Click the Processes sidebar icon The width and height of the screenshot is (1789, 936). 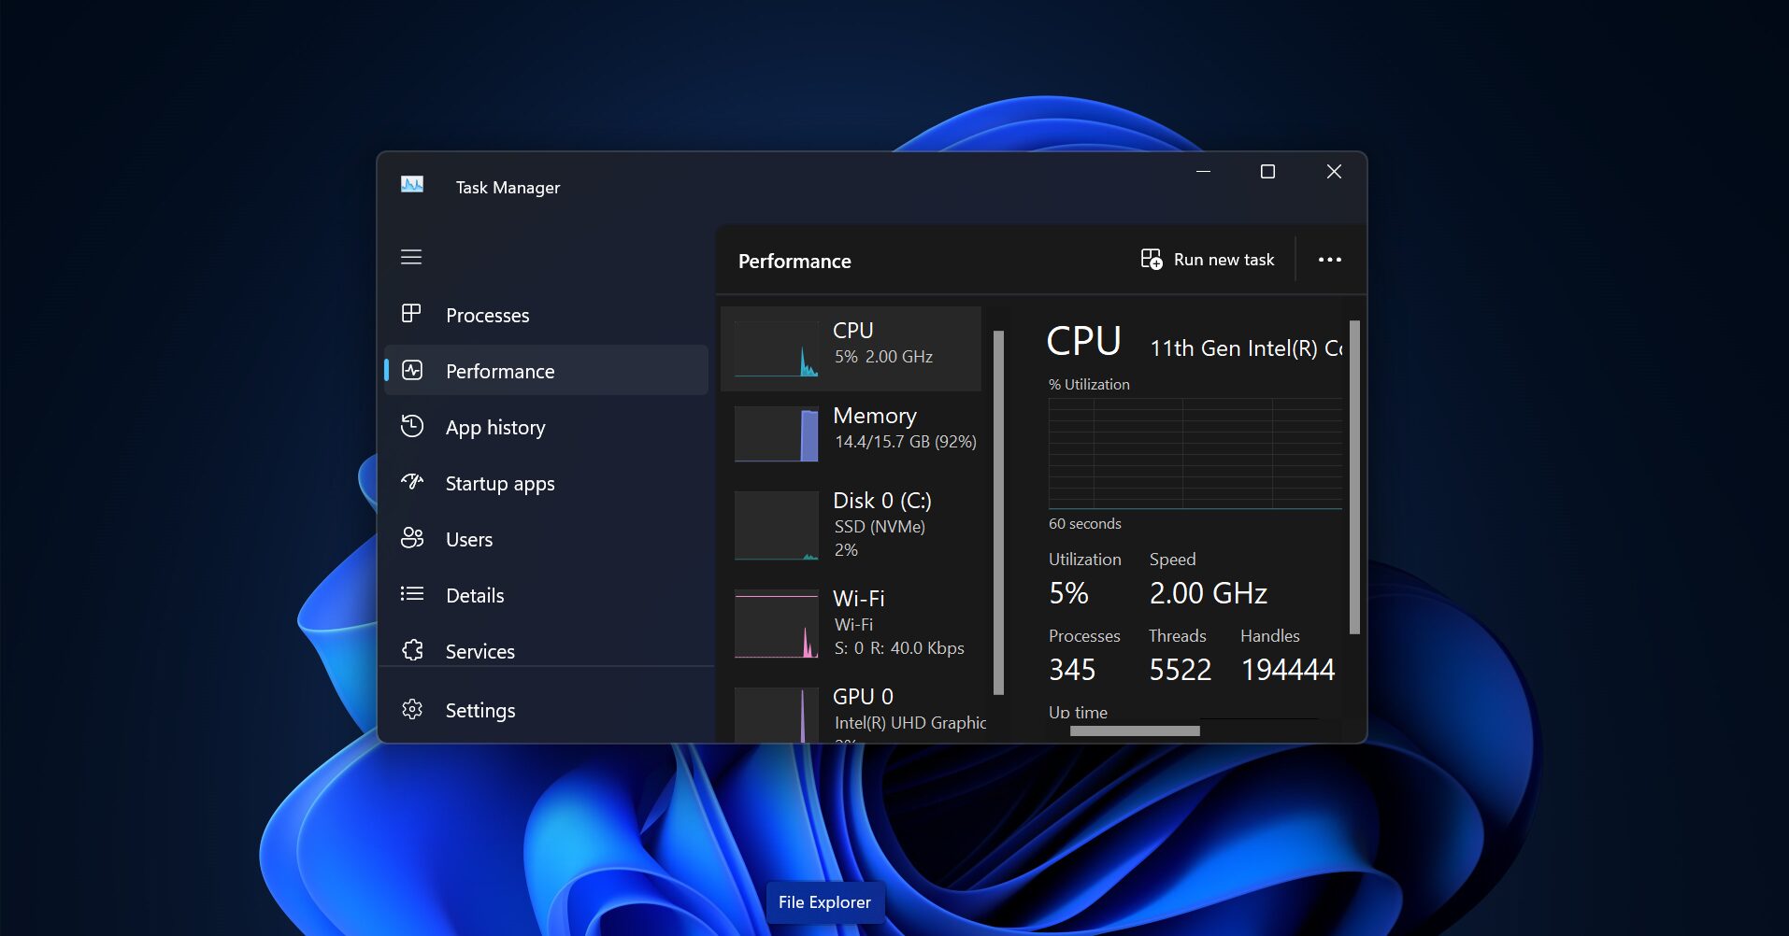pos(411,314)
